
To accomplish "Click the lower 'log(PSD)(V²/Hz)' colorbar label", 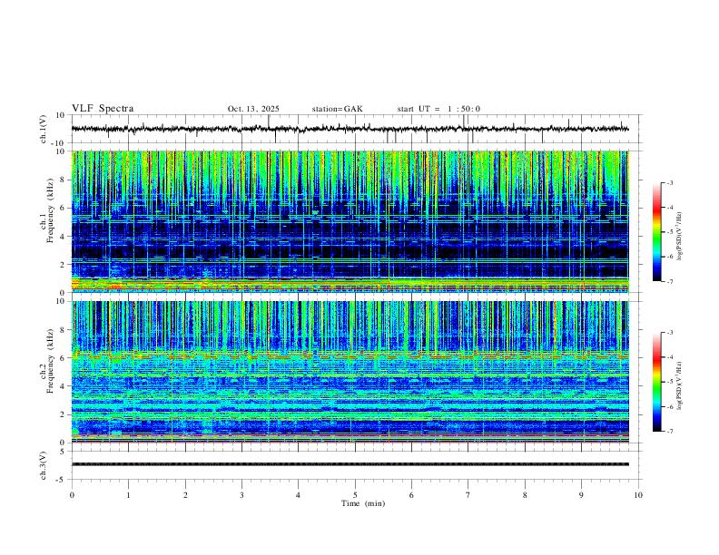I will pos(679,385).
